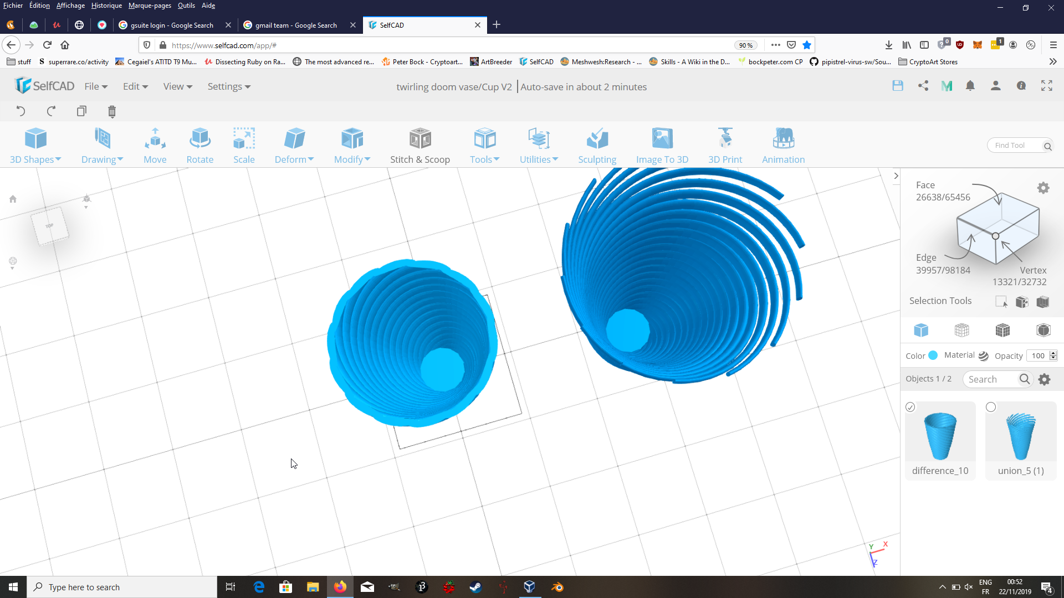The image size is (1064, 598).
Task: Select the Scale tool
Action: [x=244, y=146]
